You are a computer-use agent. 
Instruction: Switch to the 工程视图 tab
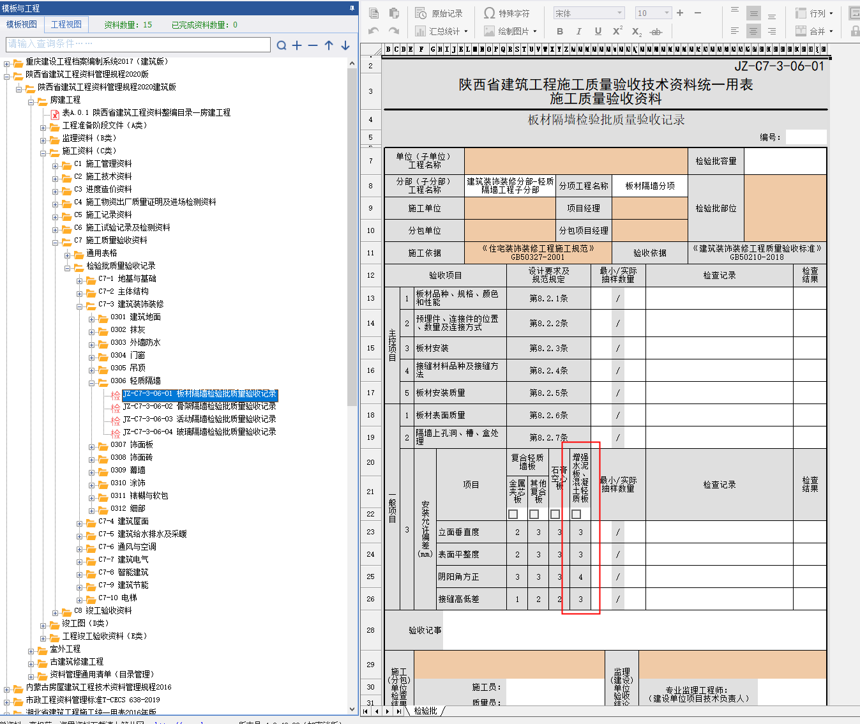tap(66, 24)
